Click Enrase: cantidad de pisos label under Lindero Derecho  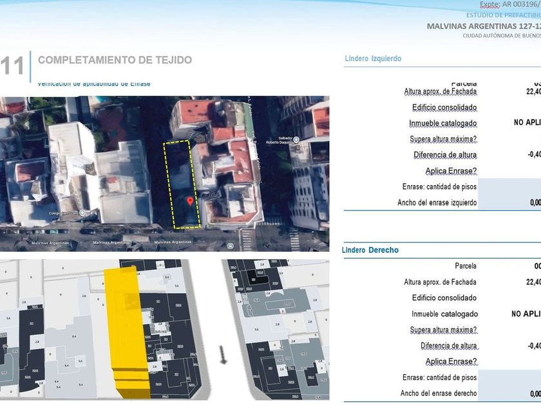439,377
